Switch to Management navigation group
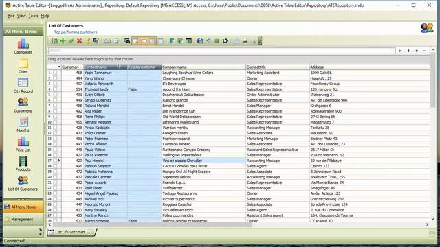The image size is (440, 247). click(23, 220)
